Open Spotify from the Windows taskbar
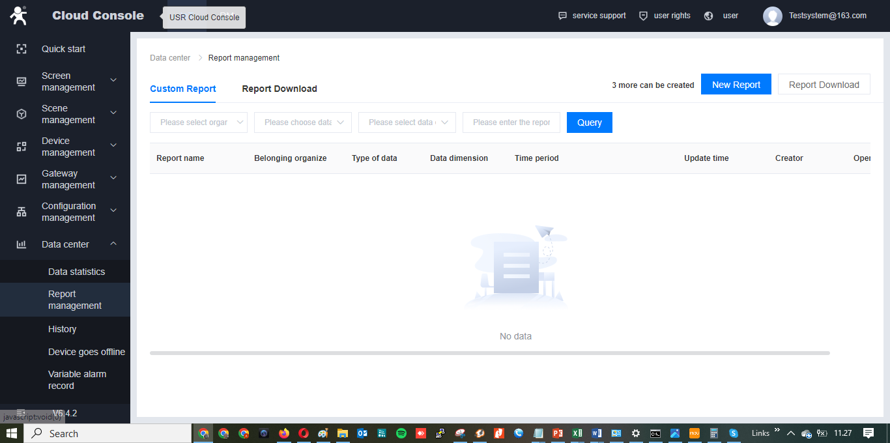This screenshot has height=443, width=890. click(401, 433)
